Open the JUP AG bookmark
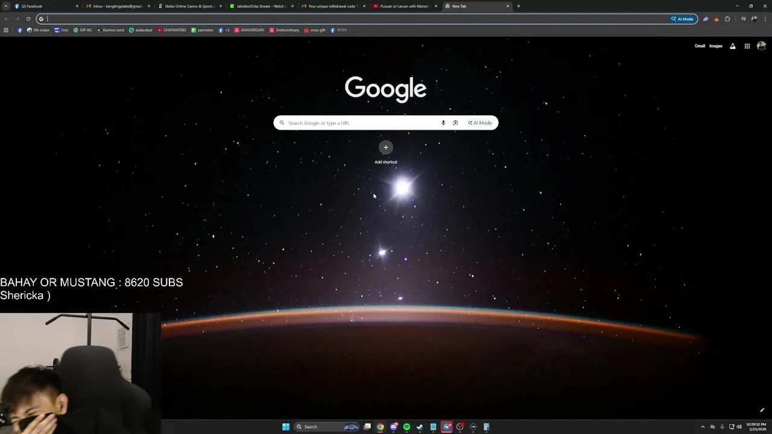The width and height of the screenshot is (772, 434). click(x=83, y=30)
